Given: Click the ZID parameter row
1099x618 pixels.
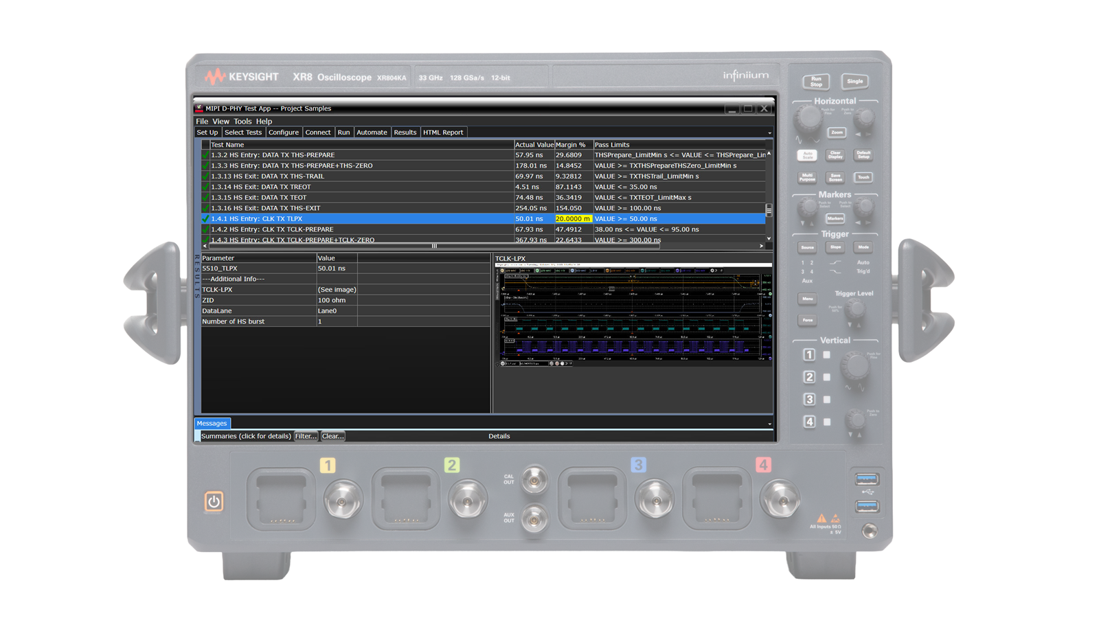Looking at the screenshot, I should [x=345, y=300].
